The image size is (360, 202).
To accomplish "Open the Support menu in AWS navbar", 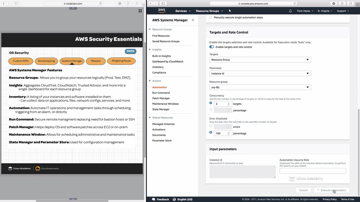I will tap(343, 11).
